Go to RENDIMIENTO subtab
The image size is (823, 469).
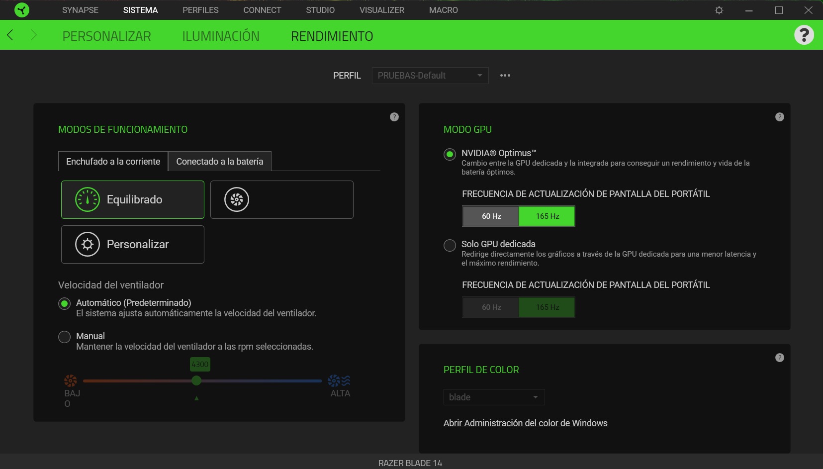[x=332, y=36]
